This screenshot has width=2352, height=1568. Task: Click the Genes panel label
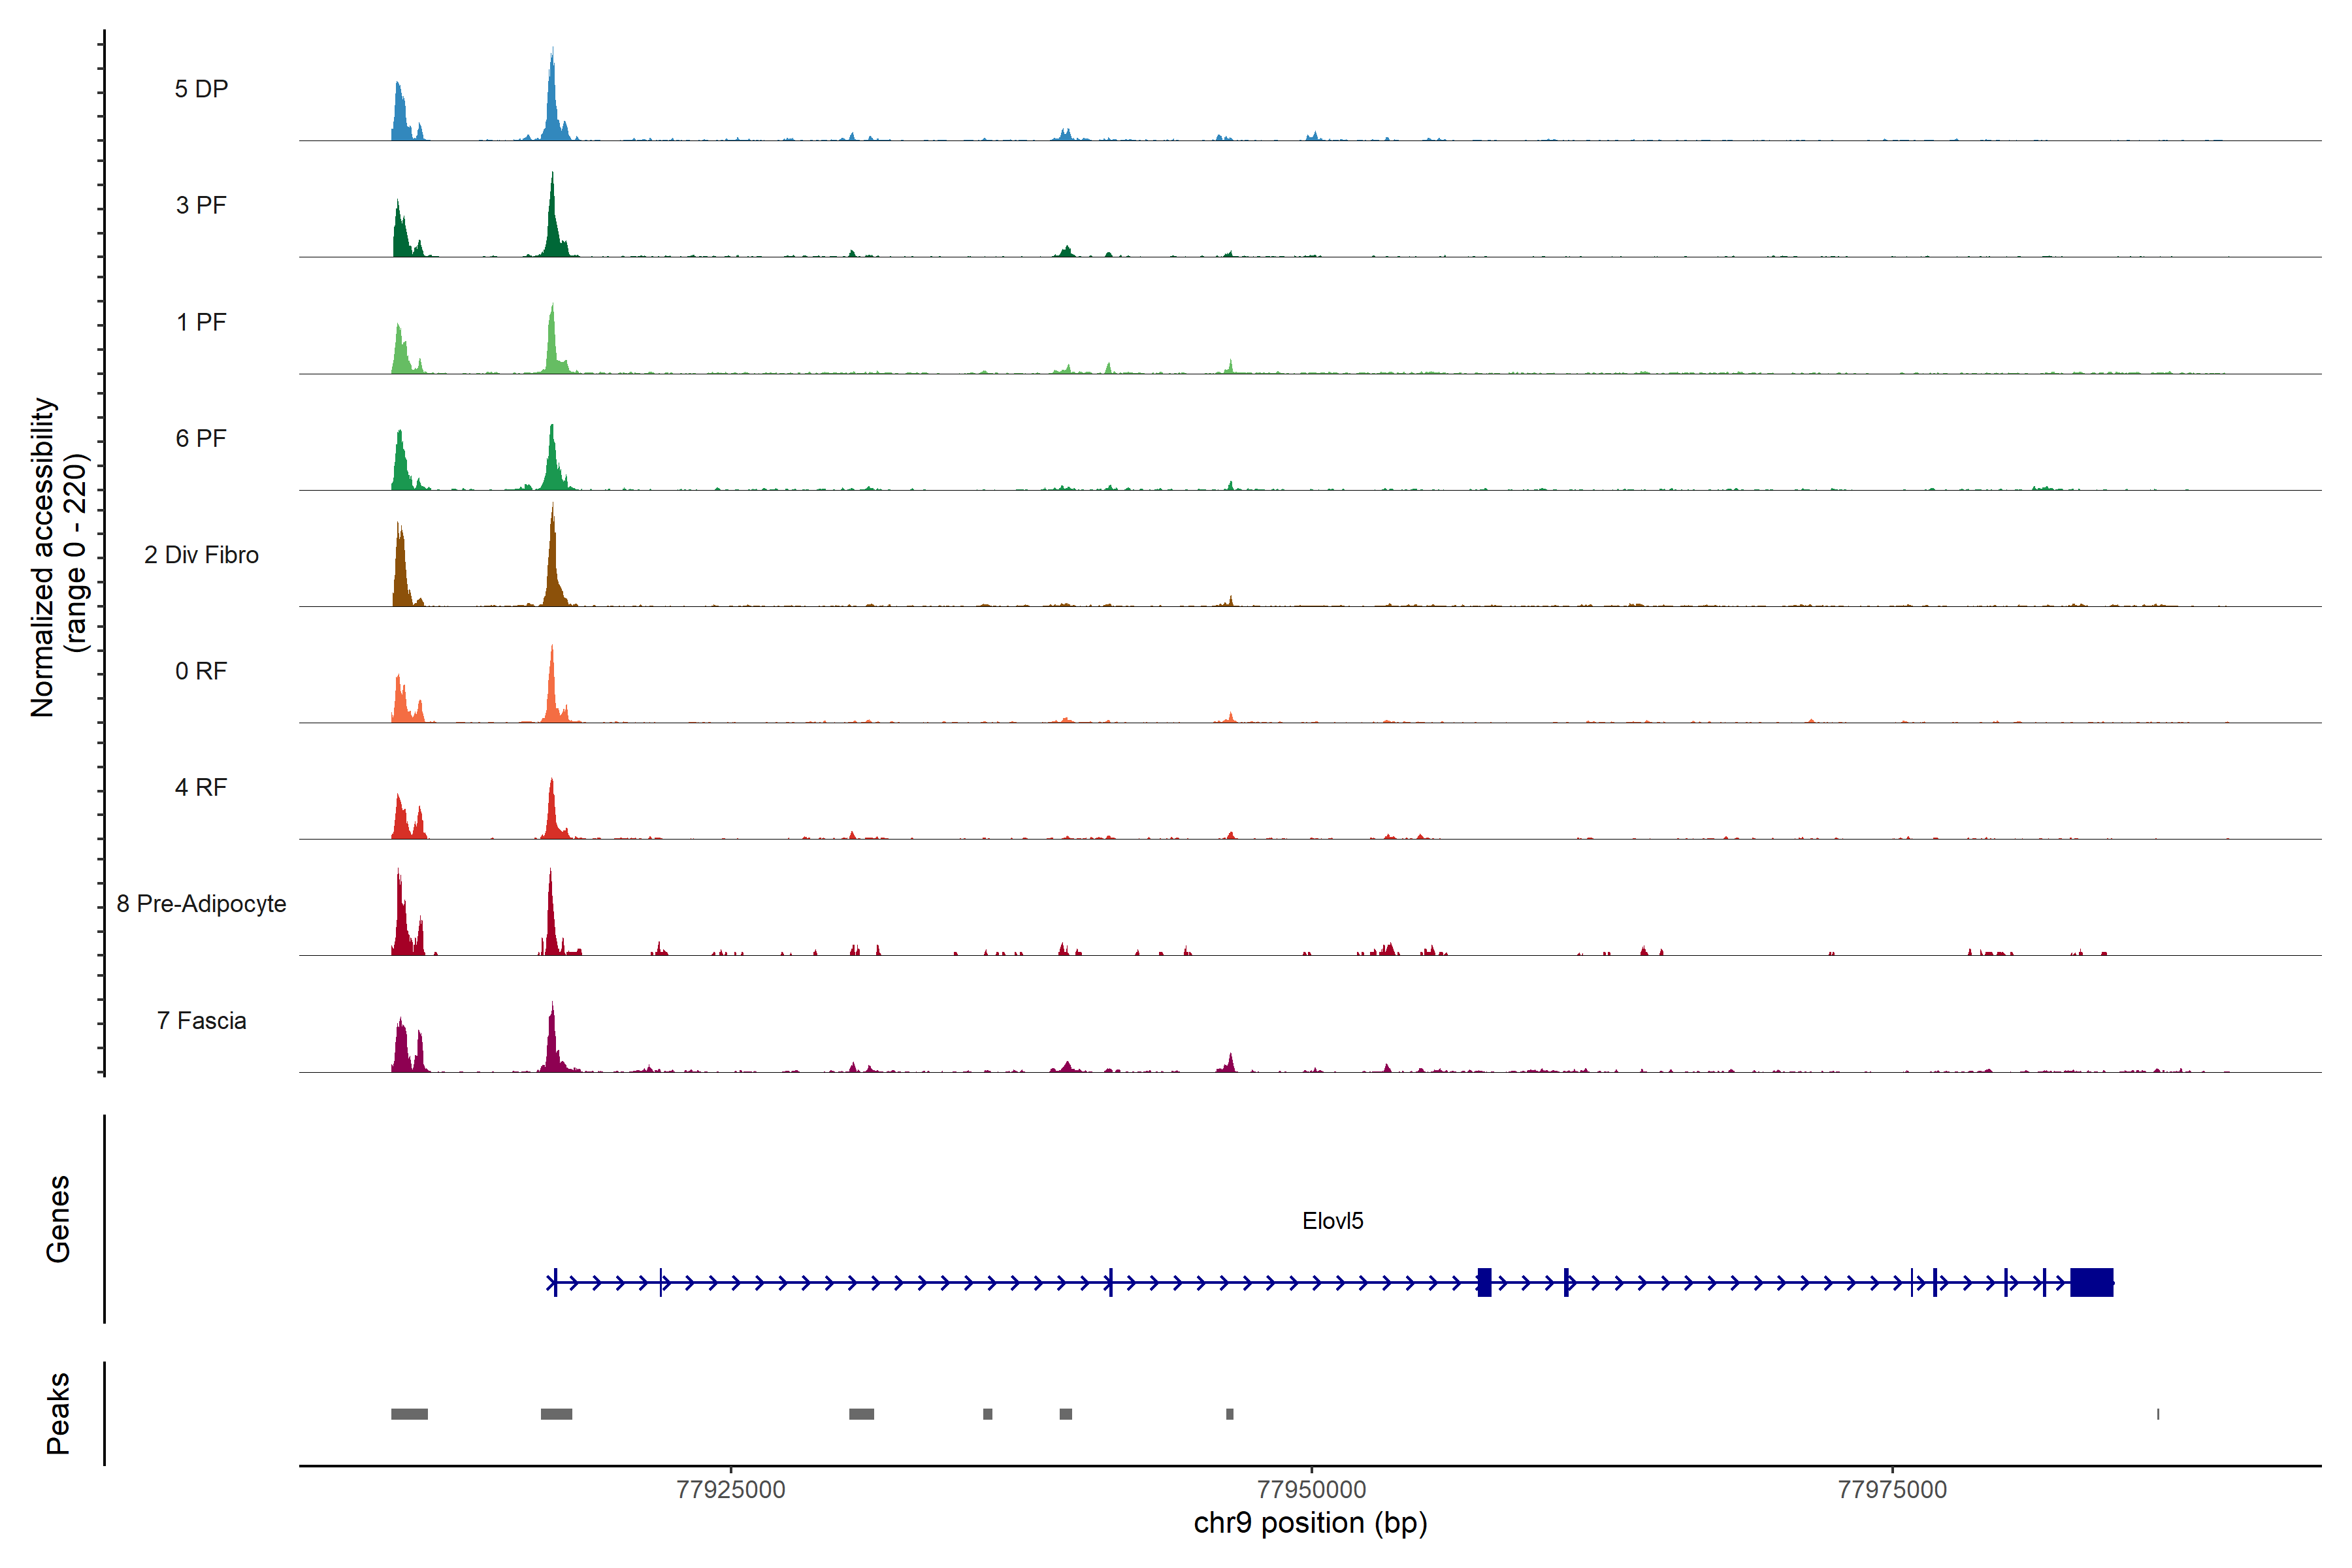tap(58, 1218)
